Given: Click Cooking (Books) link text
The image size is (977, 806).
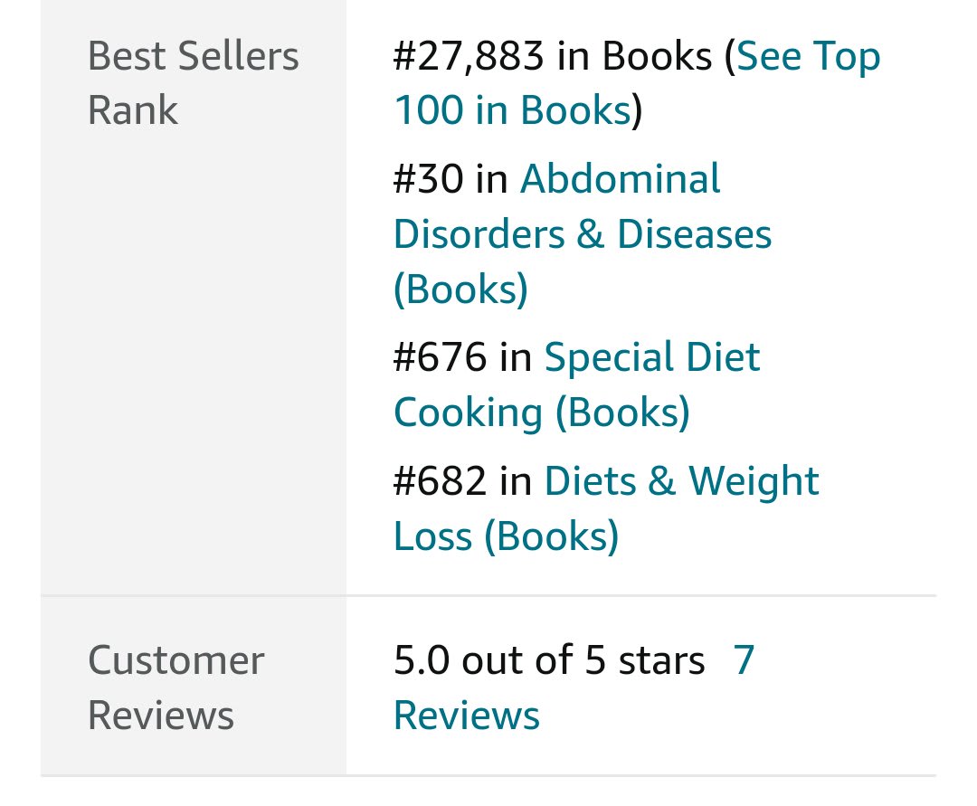Looking at the screenshot, I should (x=542, y=412).
